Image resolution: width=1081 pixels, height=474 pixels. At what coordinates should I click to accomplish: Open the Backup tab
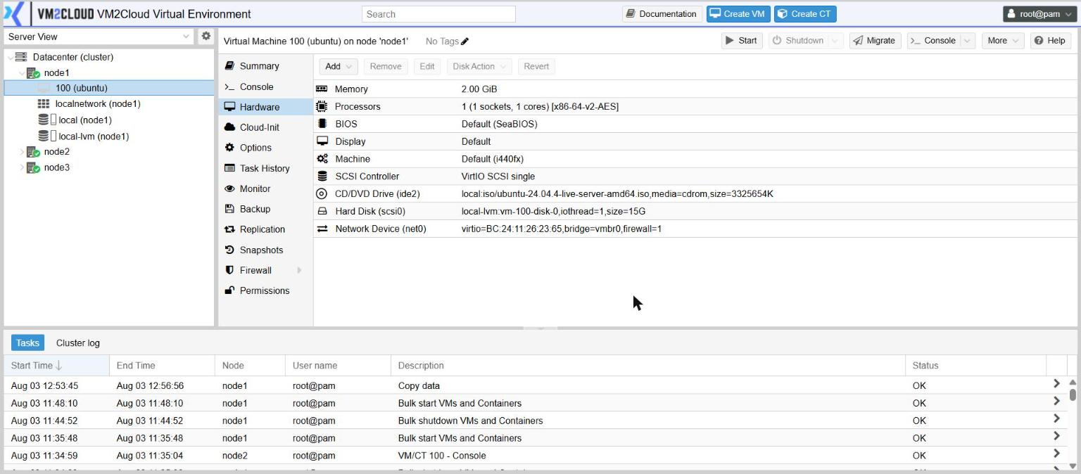point(265,209)
